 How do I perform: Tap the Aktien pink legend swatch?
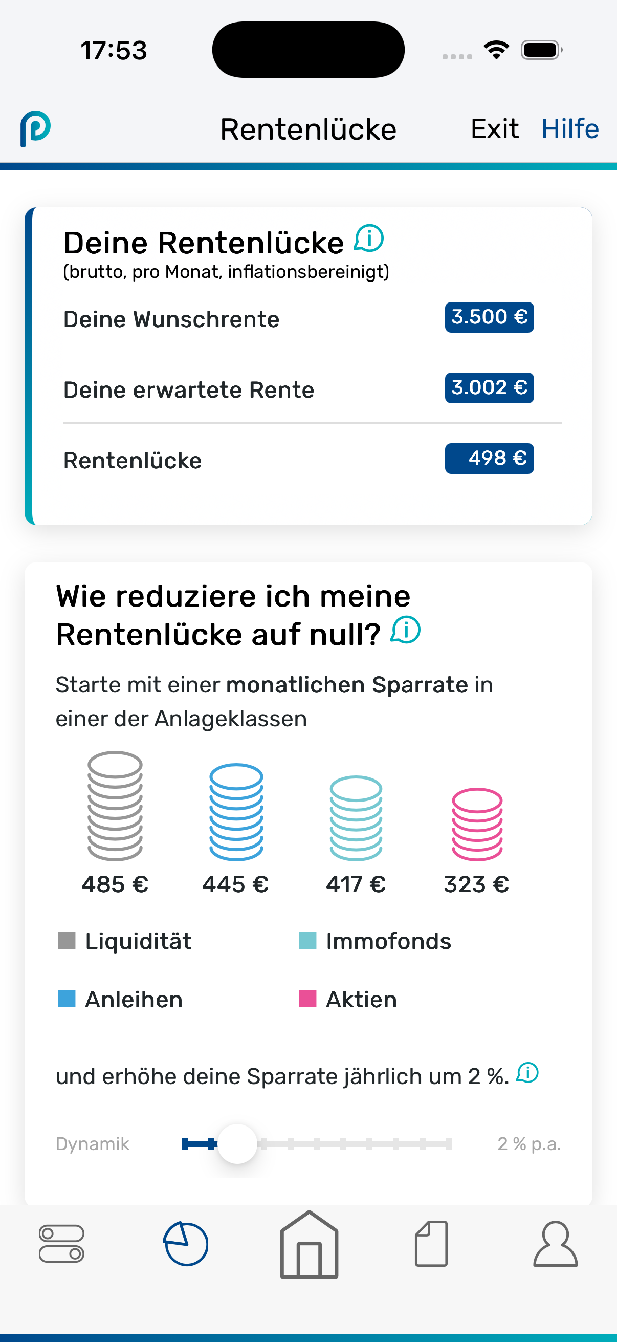(307, 999)
